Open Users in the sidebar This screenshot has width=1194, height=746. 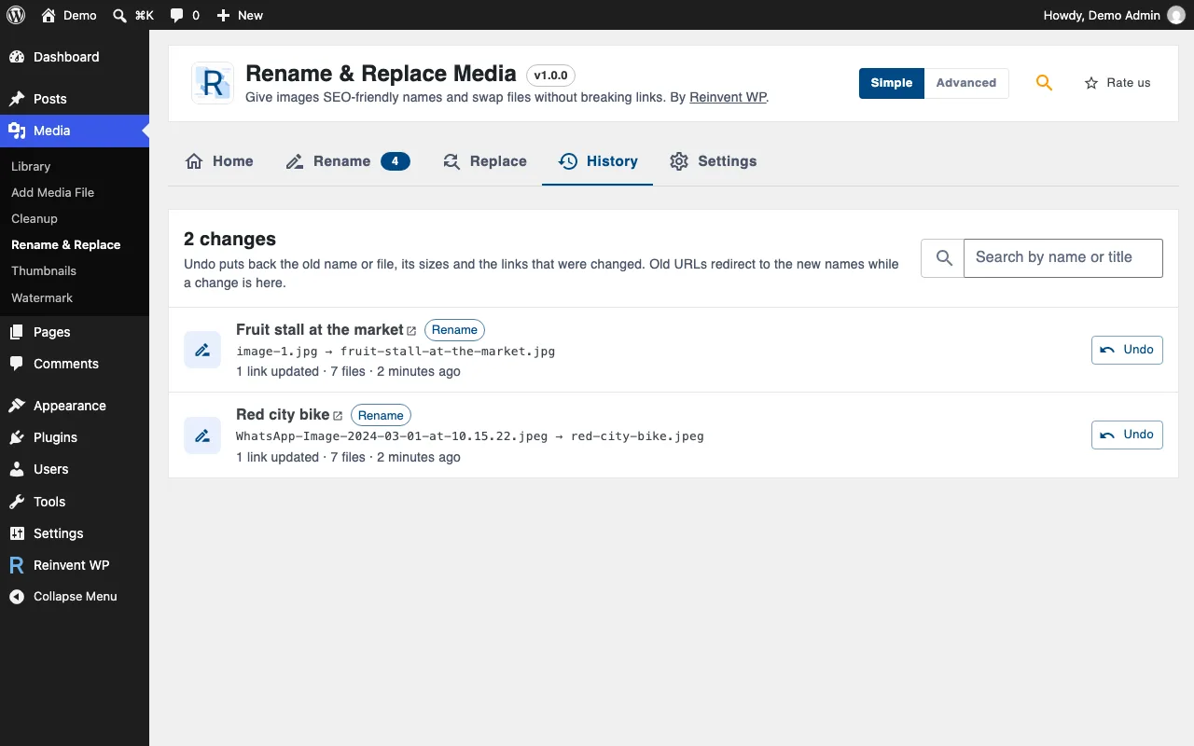75,469
